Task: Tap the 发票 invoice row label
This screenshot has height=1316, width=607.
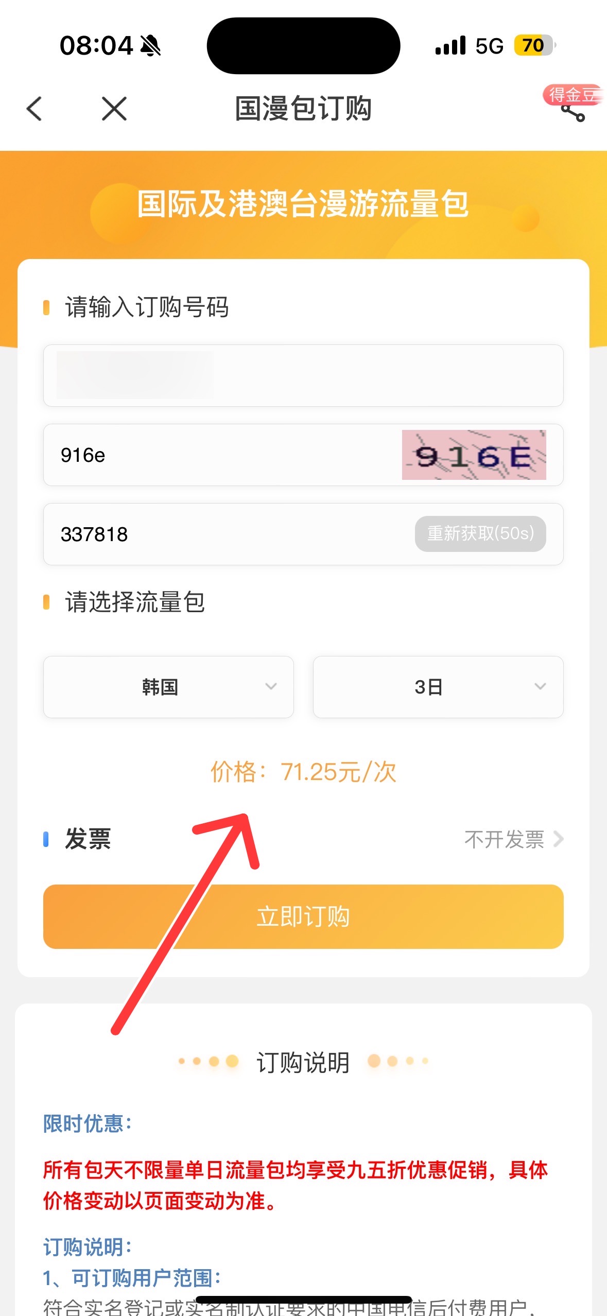Action: point(88,839)
